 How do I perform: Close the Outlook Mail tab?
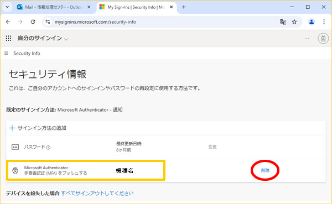point(89,7)
